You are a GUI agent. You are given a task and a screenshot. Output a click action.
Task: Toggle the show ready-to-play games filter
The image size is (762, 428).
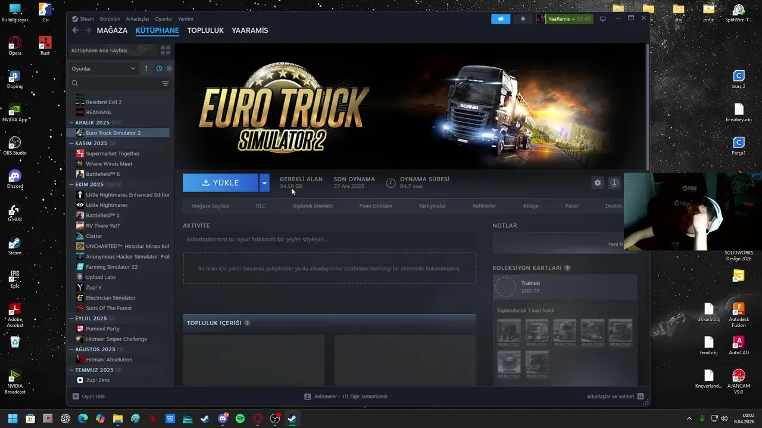(169, 68)
